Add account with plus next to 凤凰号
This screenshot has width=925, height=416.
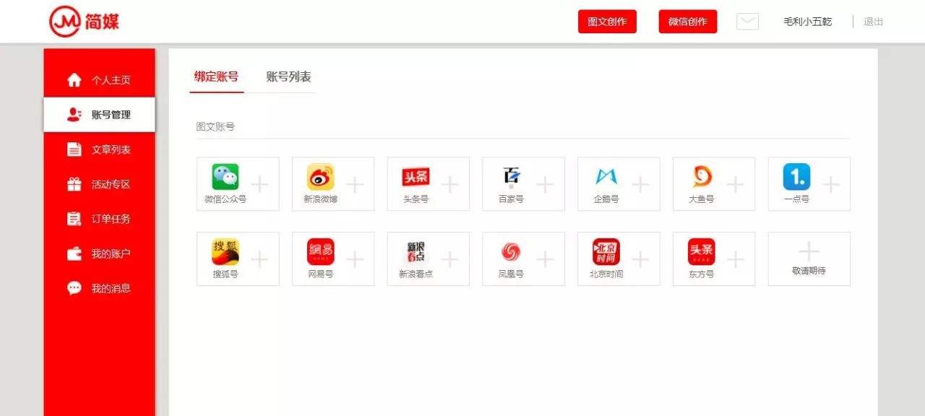(545, 260)
